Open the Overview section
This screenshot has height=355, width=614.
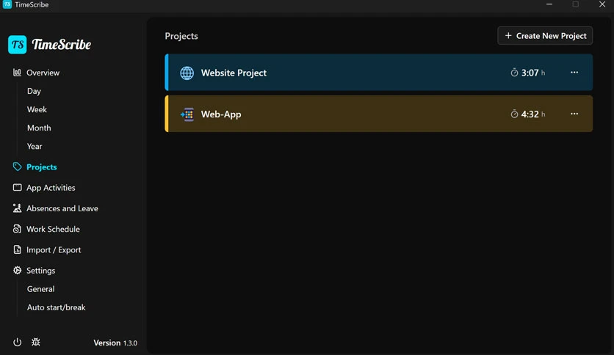43,73
